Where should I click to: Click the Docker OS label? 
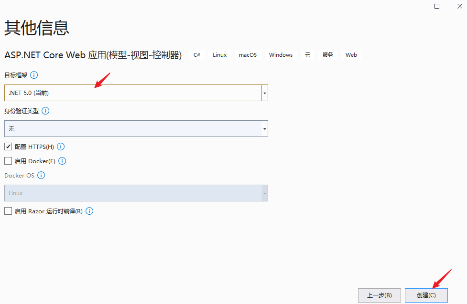tap(20, 176)
